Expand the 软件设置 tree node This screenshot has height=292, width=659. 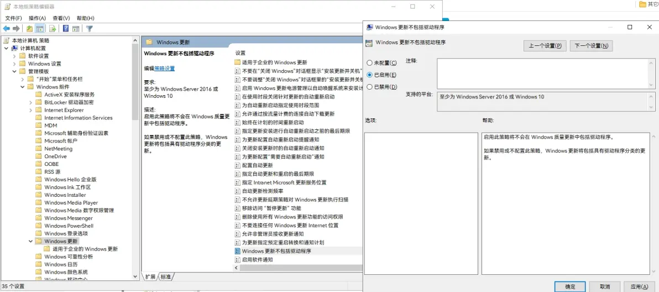click(14, 56)
